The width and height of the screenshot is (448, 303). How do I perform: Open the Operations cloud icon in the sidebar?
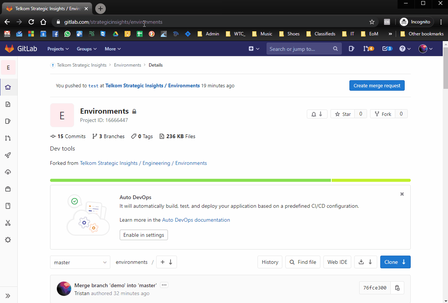8,172
